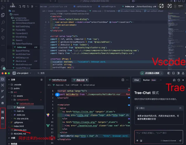The image size is (186, 145).
Task: Open Files view in Trae sidebar
Action: tap(3, 79)
